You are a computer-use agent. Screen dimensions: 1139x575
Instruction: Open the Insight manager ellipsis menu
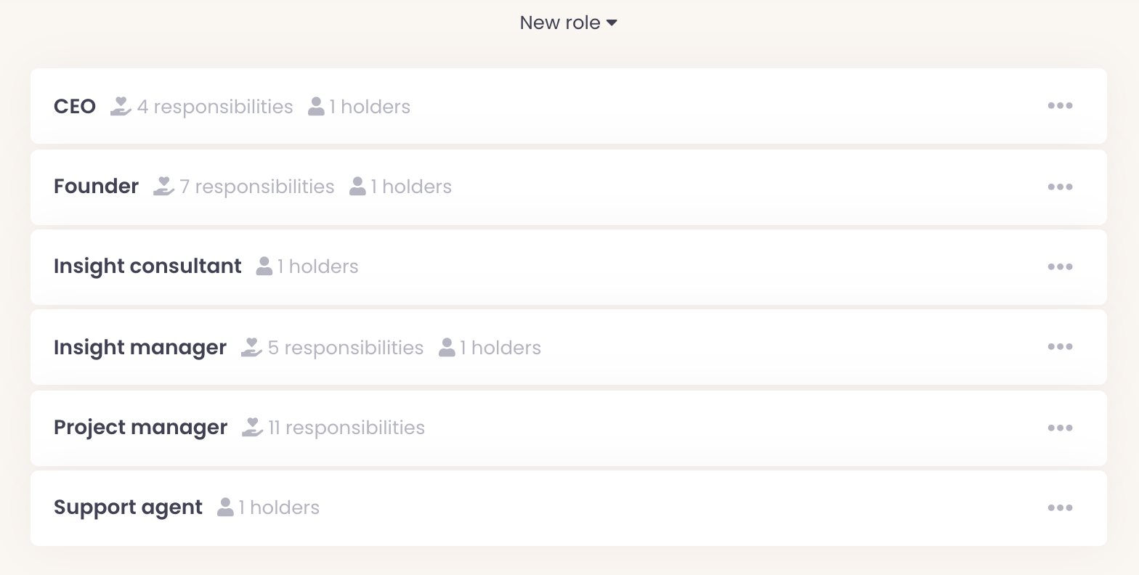click(1060, 347)
